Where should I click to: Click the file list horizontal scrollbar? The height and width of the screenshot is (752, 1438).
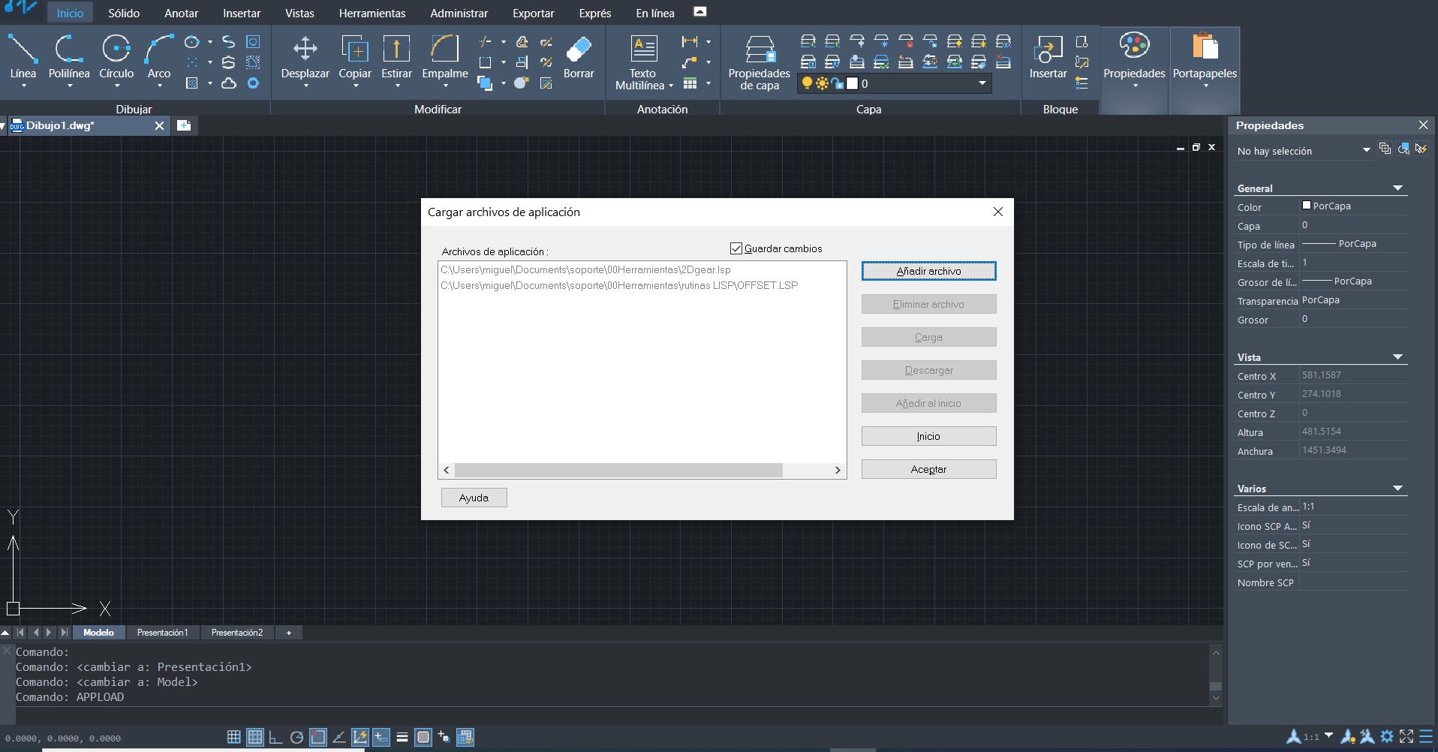coord(618,470)
